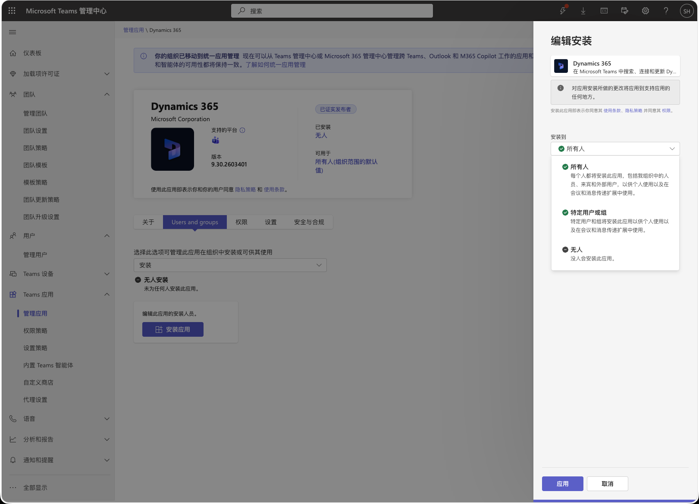Switch to the 关于 tab
Viewport: 699px width, 504px height.
[x=148, y=222]
